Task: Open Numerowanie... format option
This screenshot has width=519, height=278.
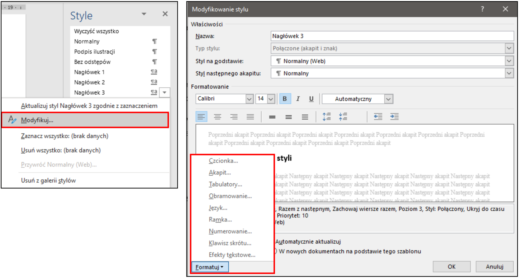Action: point(230,231)
